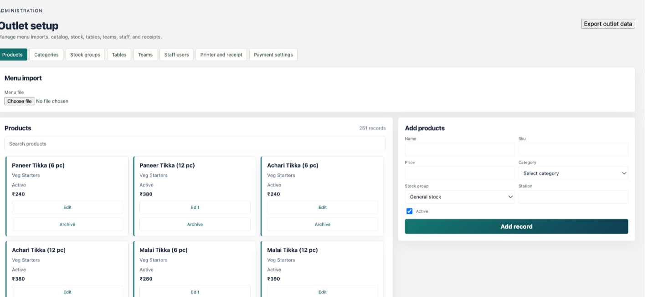Open the Select category dropdown
Screen dimensions: 648x297
(x=573, y=173)
